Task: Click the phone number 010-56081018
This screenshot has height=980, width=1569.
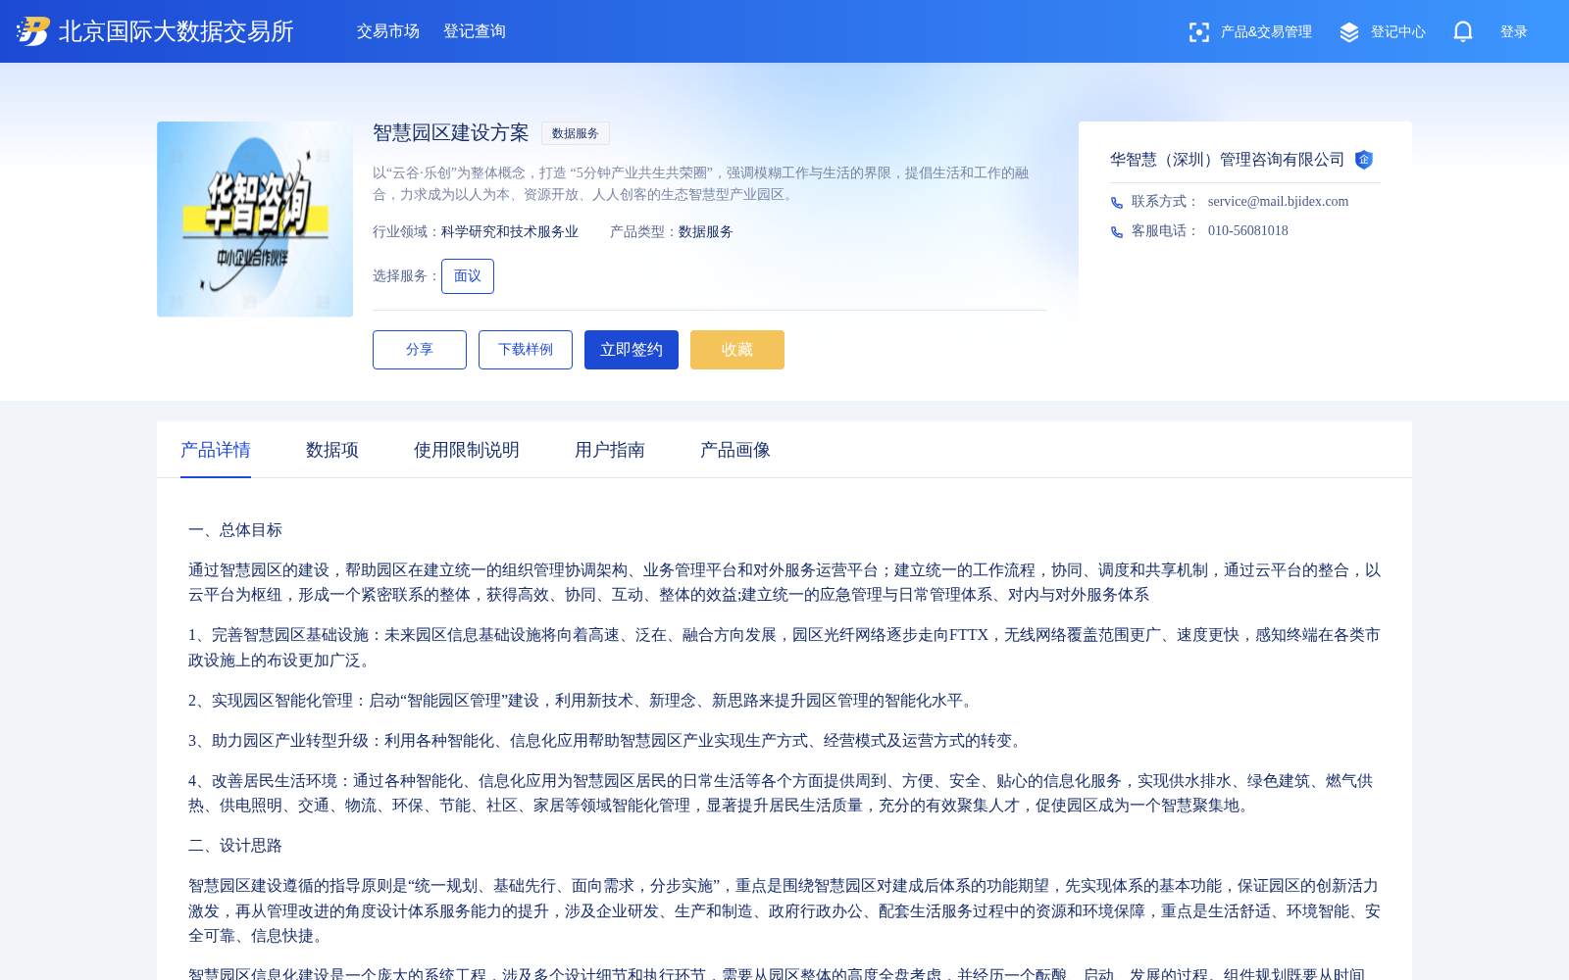Action: coord(1248,231)
